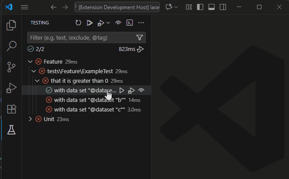Click the test filter text field
This screenshot has height=179, width=289.
pyautogui.click(x=81, y=37)
